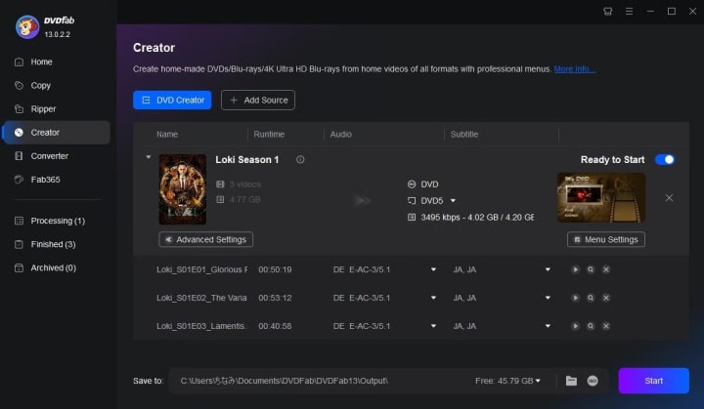The image size is (704, 409).
Task: Expand the DVD5 output size dropdown
Action: click(x=453, y=201)
